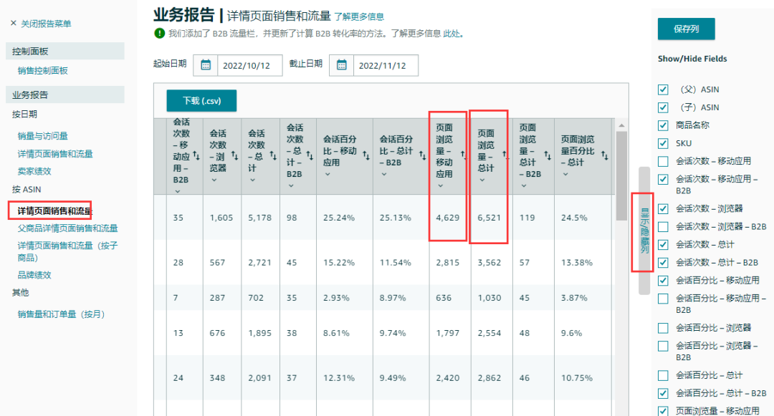
Task: Collapse the 显示/隐藏列 side panel
Action: [644, 231]
